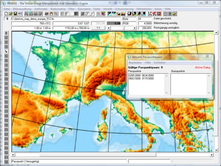The image size is (221, 166).
Task: Open the Filter dropdown menu
Action: tap(72, 9)
